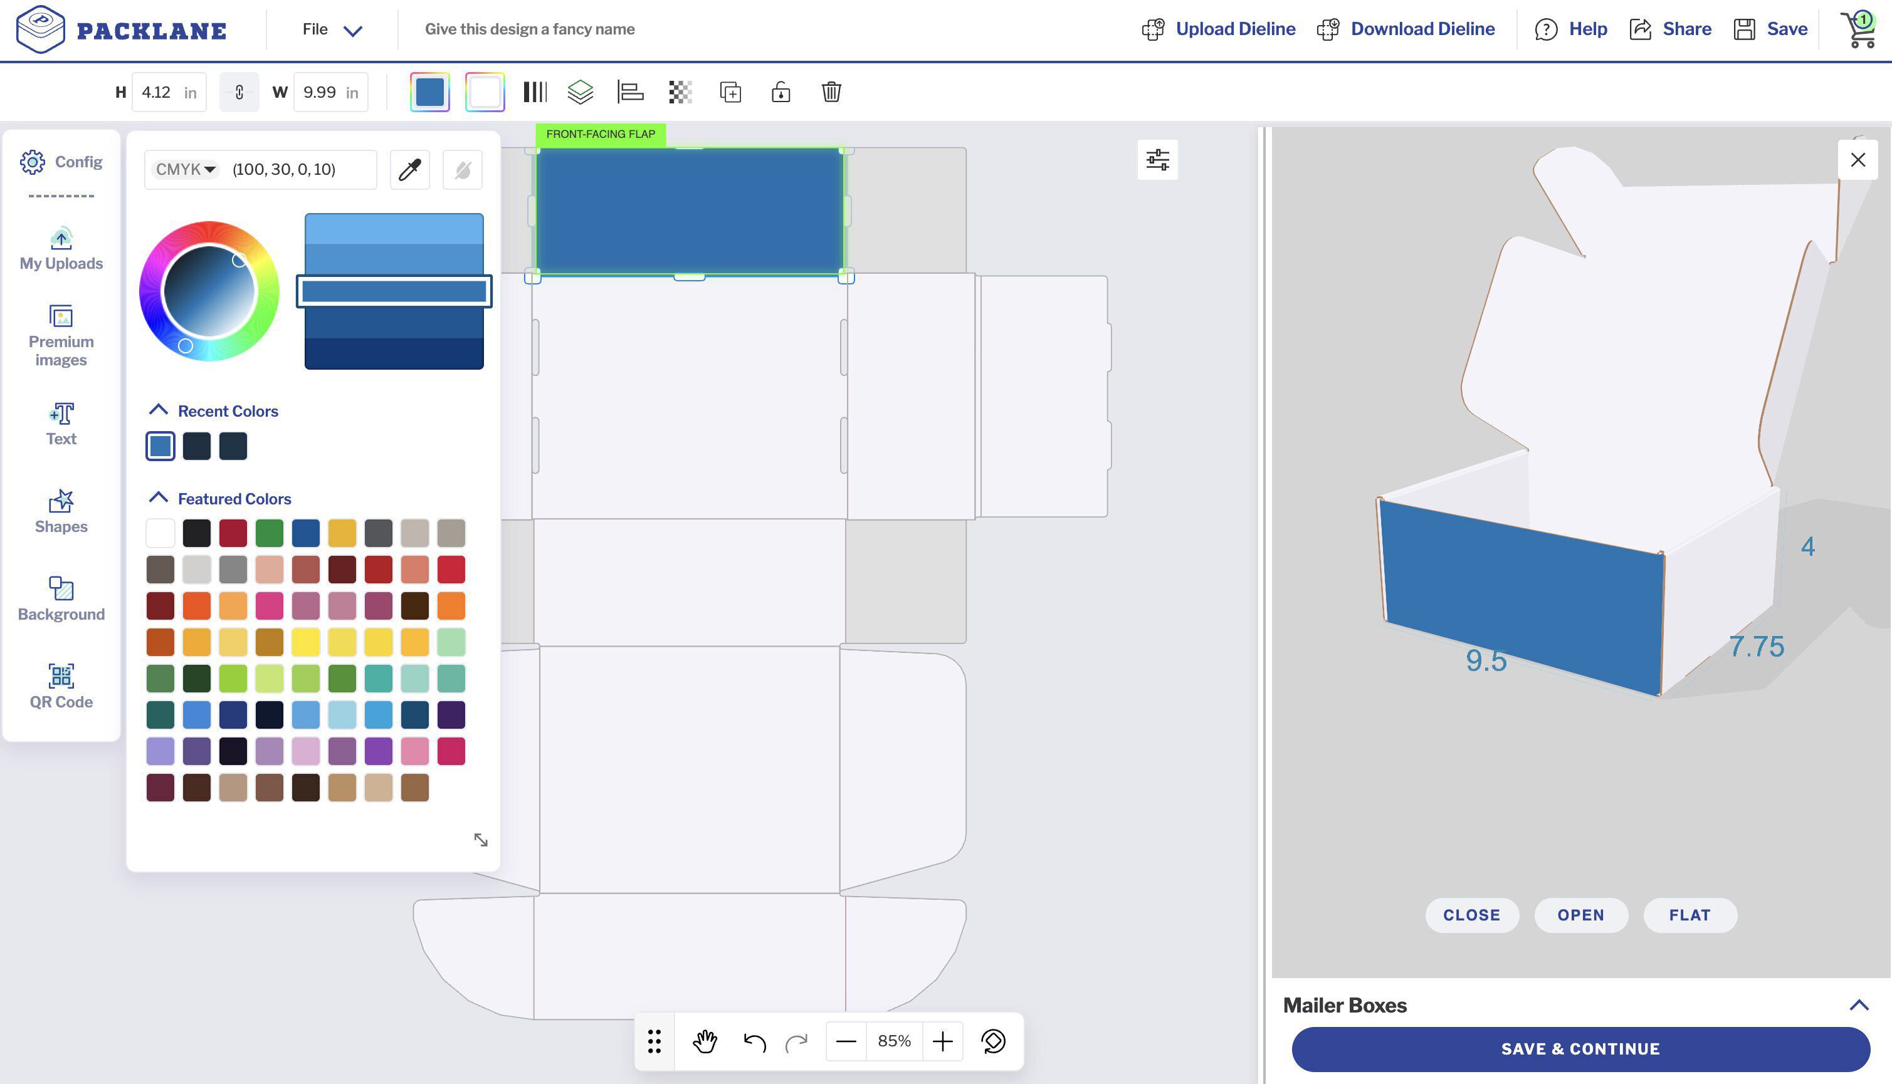
Task: Open the canvas view settings sliders icon
Action: tap(1157, 159)
